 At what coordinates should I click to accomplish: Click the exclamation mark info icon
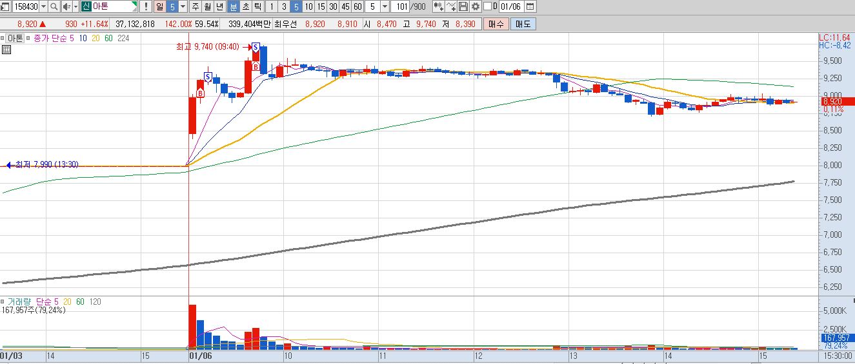(x=146, y=6)
